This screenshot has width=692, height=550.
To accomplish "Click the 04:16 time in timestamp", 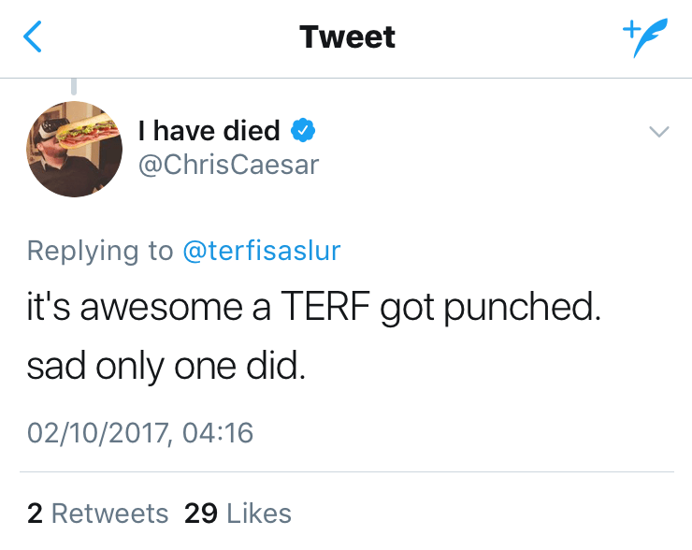I will [x=222, y=433].
